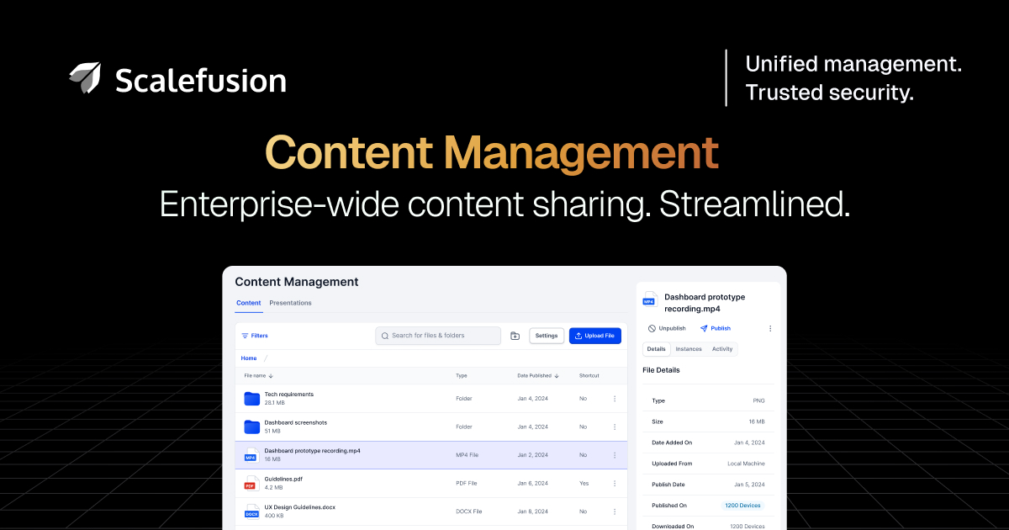Image resolution: width=1009 pixels, height=530 pixels.
Task: Select the Instances tab
Action: tap(689, 349)
